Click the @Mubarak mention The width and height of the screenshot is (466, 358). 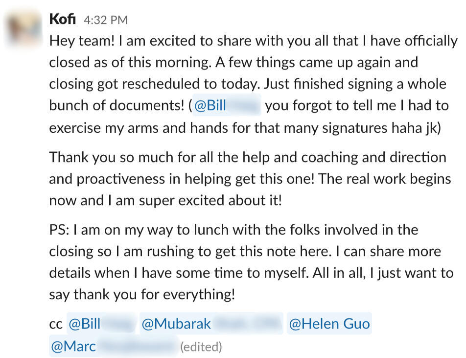tap(211, 324)
